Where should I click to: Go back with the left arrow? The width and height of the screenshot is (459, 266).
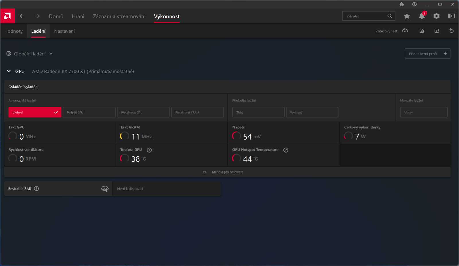coord(22,16)
